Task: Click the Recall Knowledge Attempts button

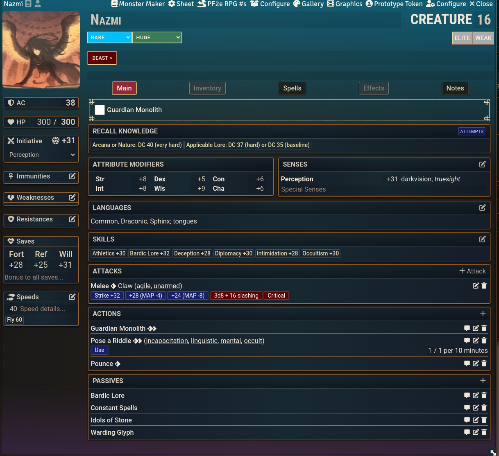Action: [472, 131]
